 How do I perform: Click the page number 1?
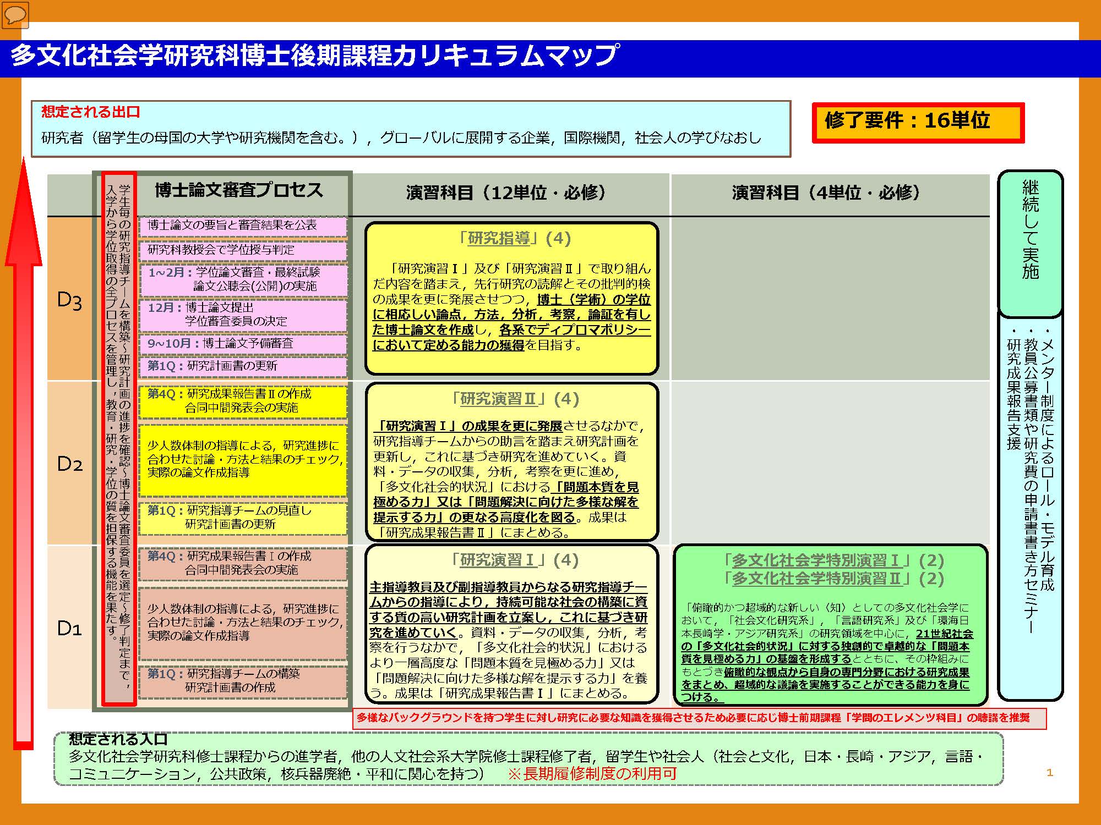tap(1049, 773)
